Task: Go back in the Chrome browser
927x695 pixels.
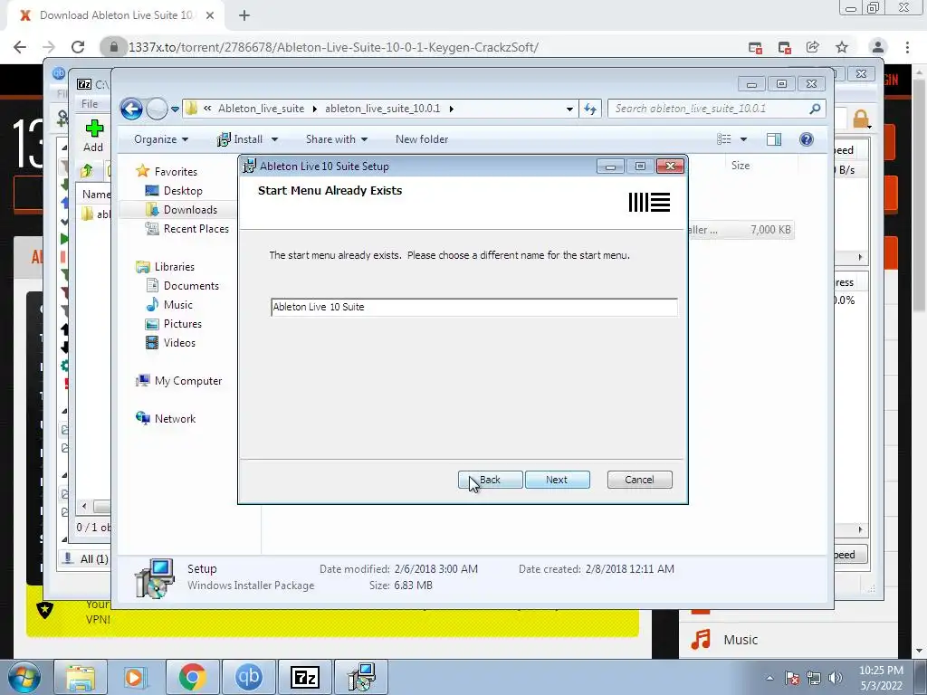Action: click(20, 47)
